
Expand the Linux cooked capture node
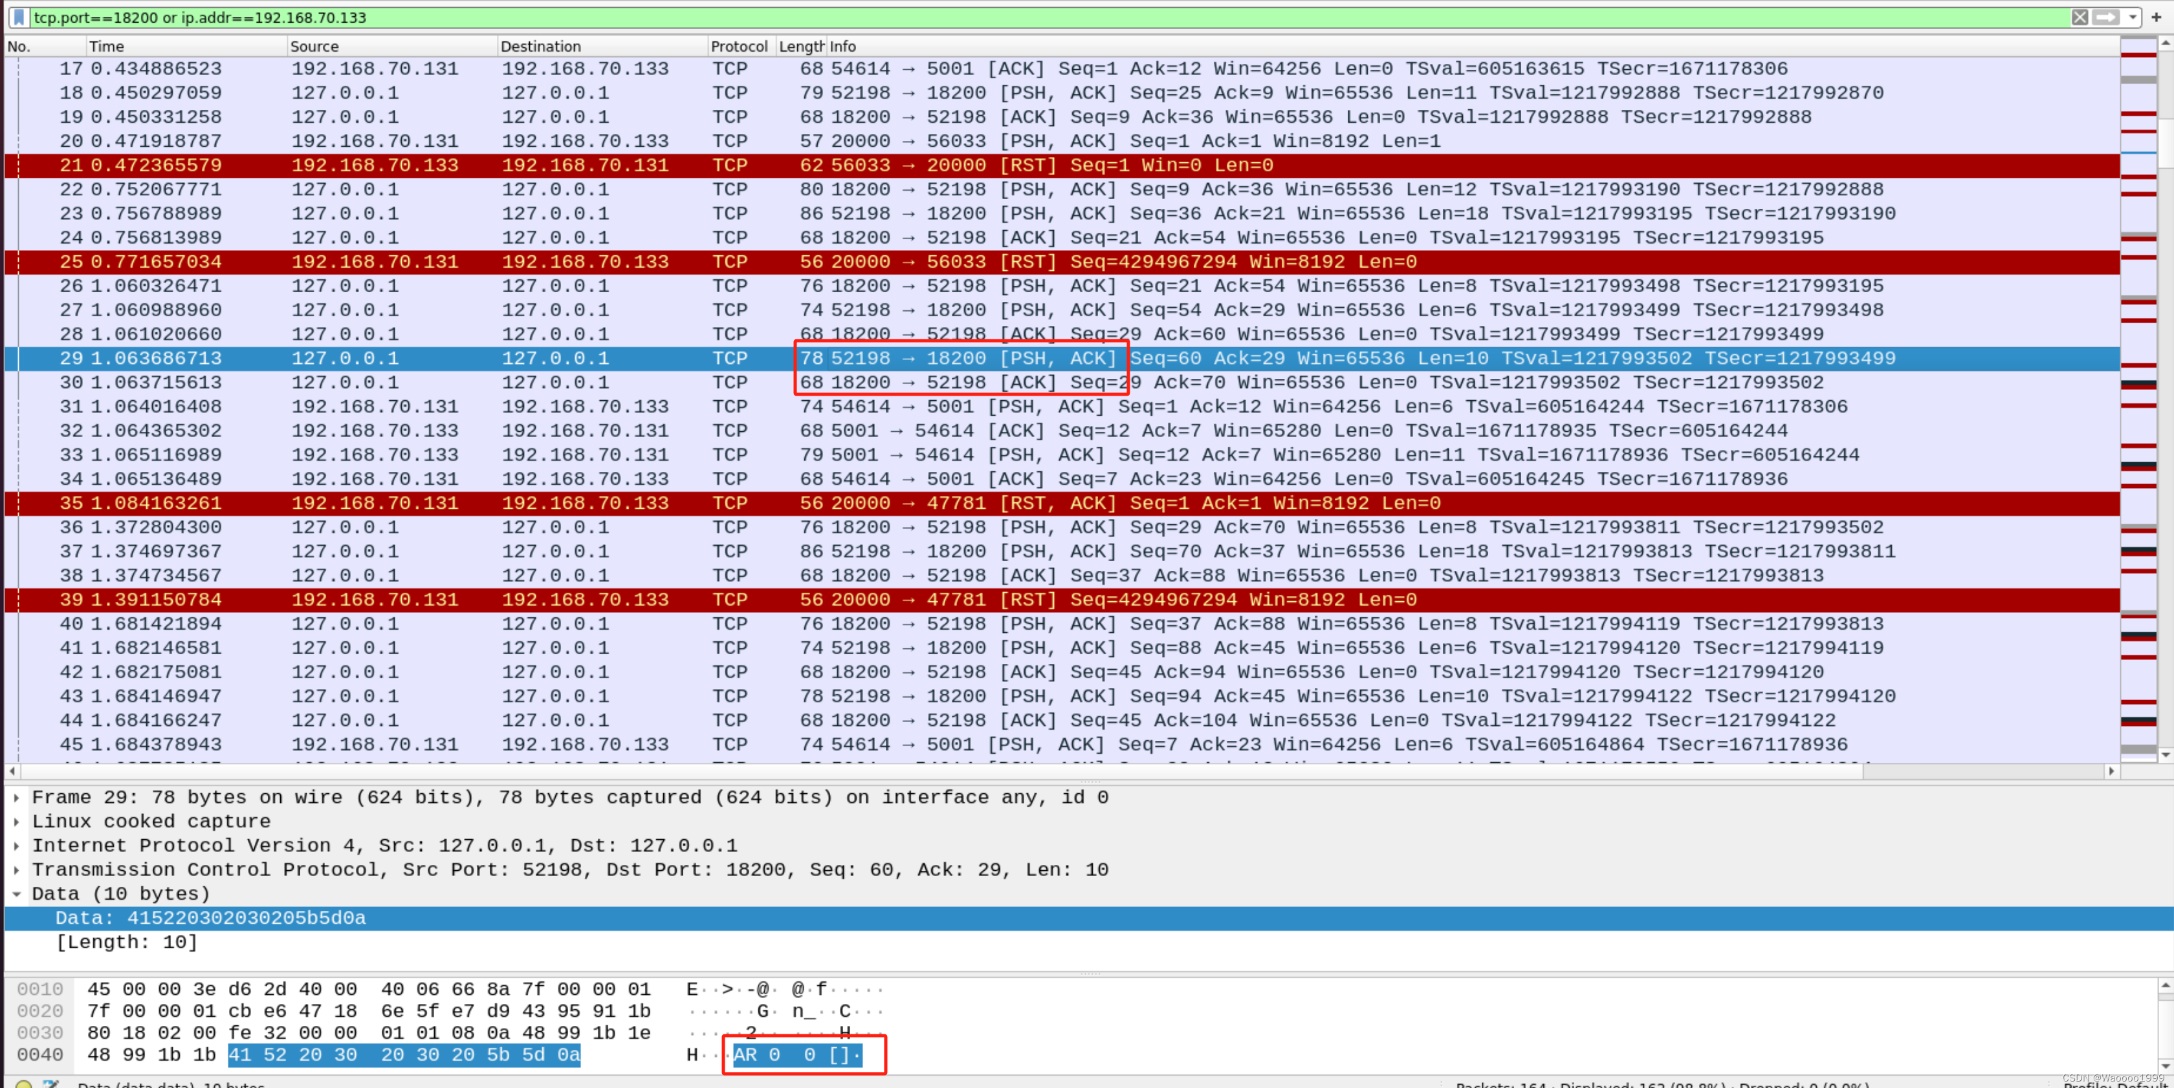pyautogui.click(x=16, y=822)
